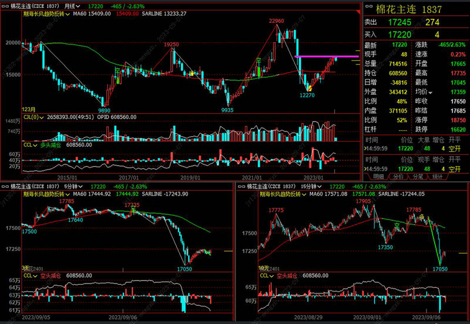This screenshot has height=324, width=470.
Task: Switch to the 分笔 tab
Action: click(x=417, y=176)
